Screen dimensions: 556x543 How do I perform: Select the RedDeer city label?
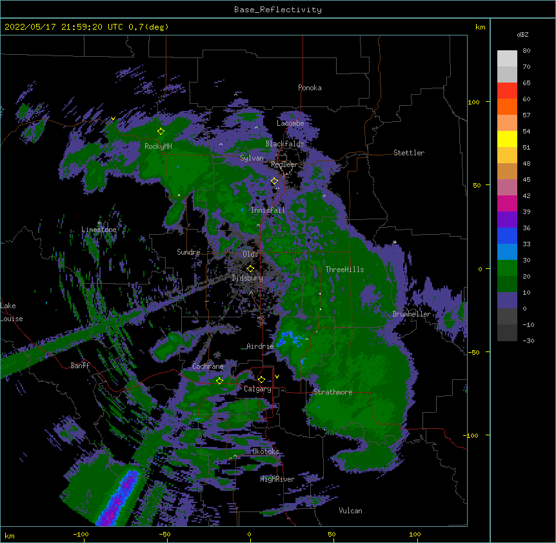coord(284,164)
